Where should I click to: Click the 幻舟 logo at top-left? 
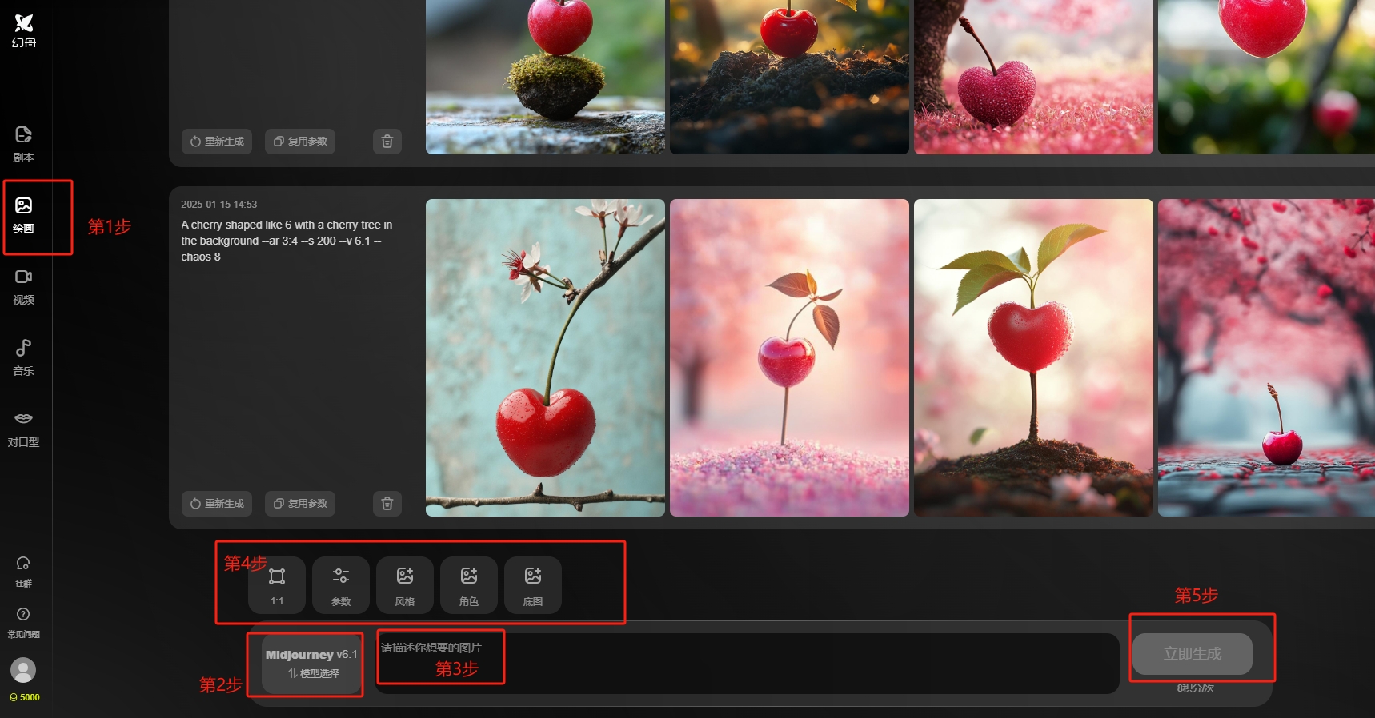24,30
